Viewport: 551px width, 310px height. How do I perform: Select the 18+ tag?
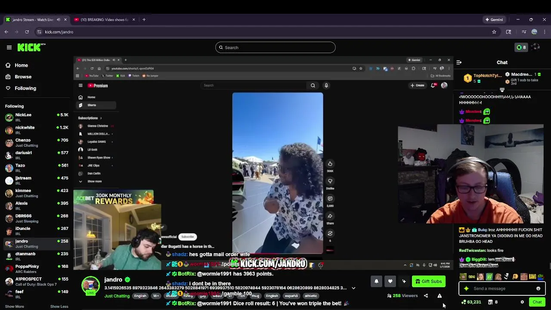(156, 296)
